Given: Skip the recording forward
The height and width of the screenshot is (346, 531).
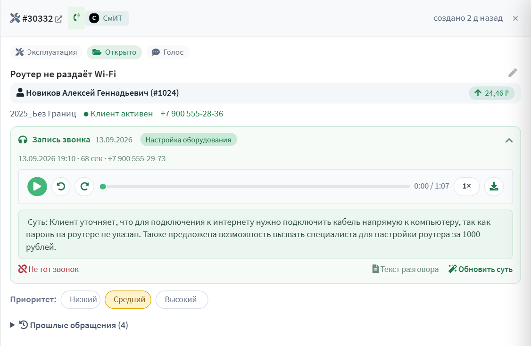Looking at the screenshot, I should point(84,187).
